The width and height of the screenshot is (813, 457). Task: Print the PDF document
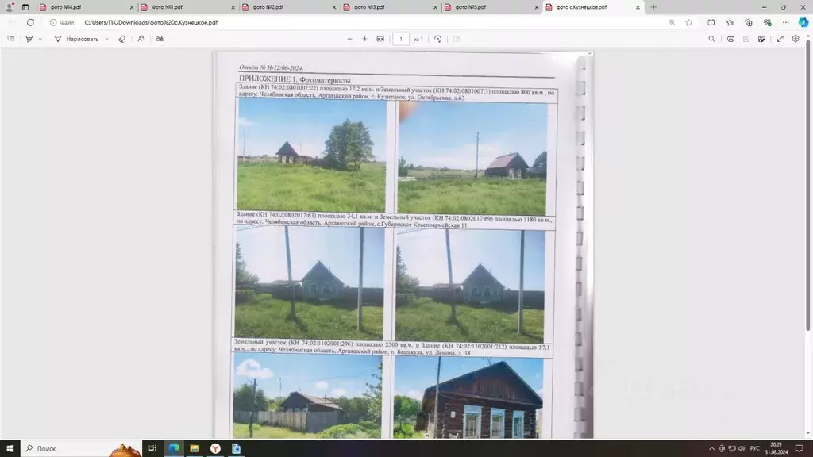(x=730, y=39)
